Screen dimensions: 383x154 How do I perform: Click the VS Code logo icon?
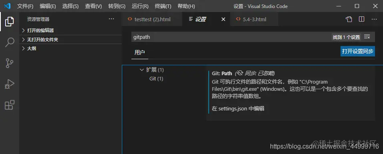(x=7, y=6)
